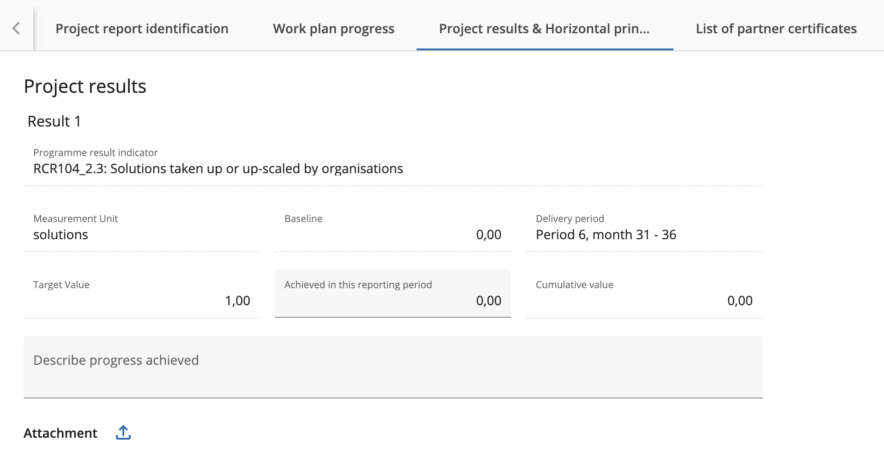Click the Result 1 subheading
The width and height of the screenshot is (884, 459).
coord(54,121)
